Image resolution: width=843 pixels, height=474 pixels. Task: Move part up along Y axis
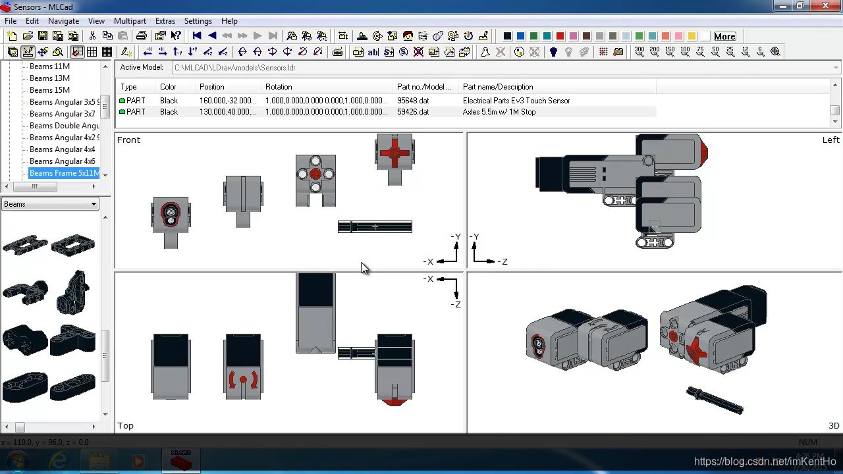178,52
